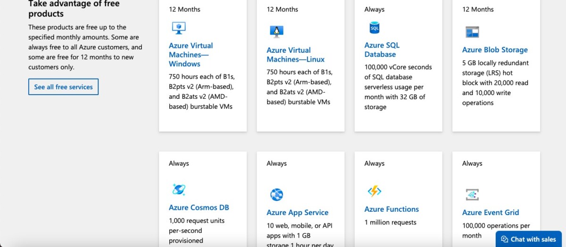Click '750 hours each of B1s' under Linux card
The width and height of the screenshot is (566, 247).
click(300, 87)
